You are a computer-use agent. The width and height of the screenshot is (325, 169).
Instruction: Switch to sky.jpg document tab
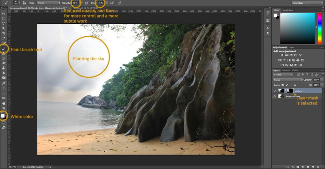85,8
